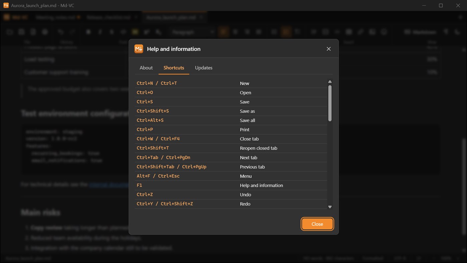Click the "Save" action description
467x263 pixels.
coord(244,102)
